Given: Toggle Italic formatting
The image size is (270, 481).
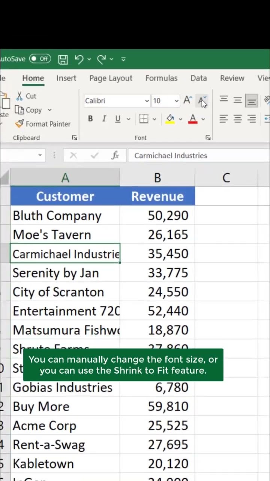Looking at the screenshot, I should coord(104,119).
